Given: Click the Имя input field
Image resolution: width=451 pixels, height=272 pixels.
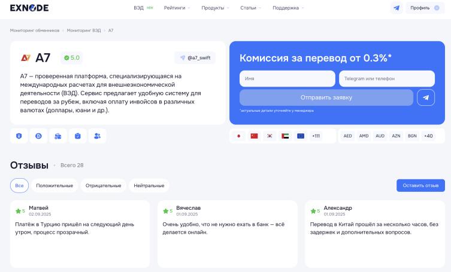Looking at the screenshot, I should coord(287,78).
